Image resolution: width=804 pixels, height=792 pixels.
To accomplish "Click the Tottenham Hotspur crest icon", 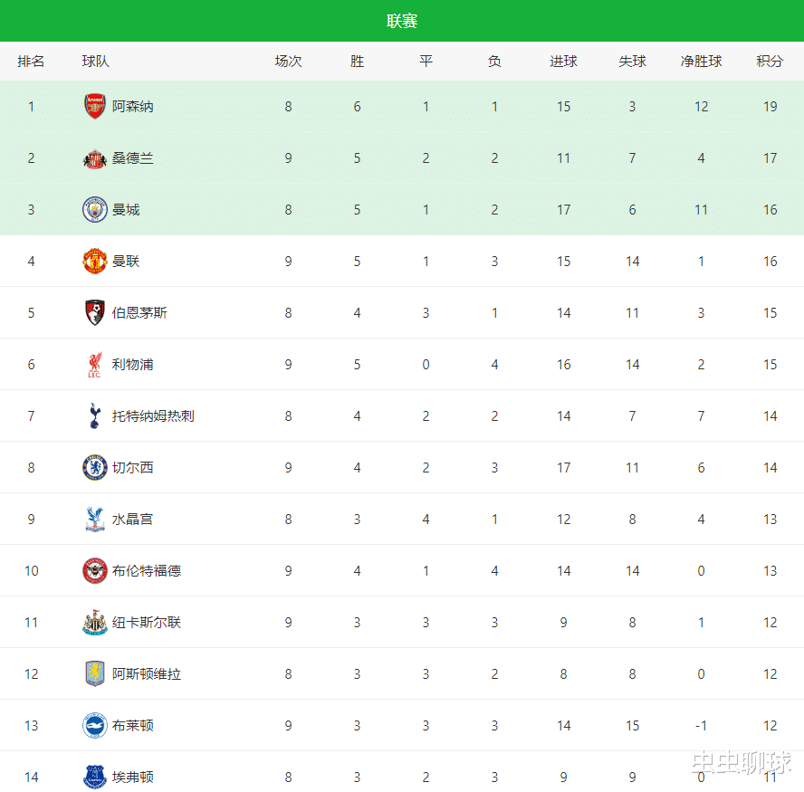I will coord(95,416).
